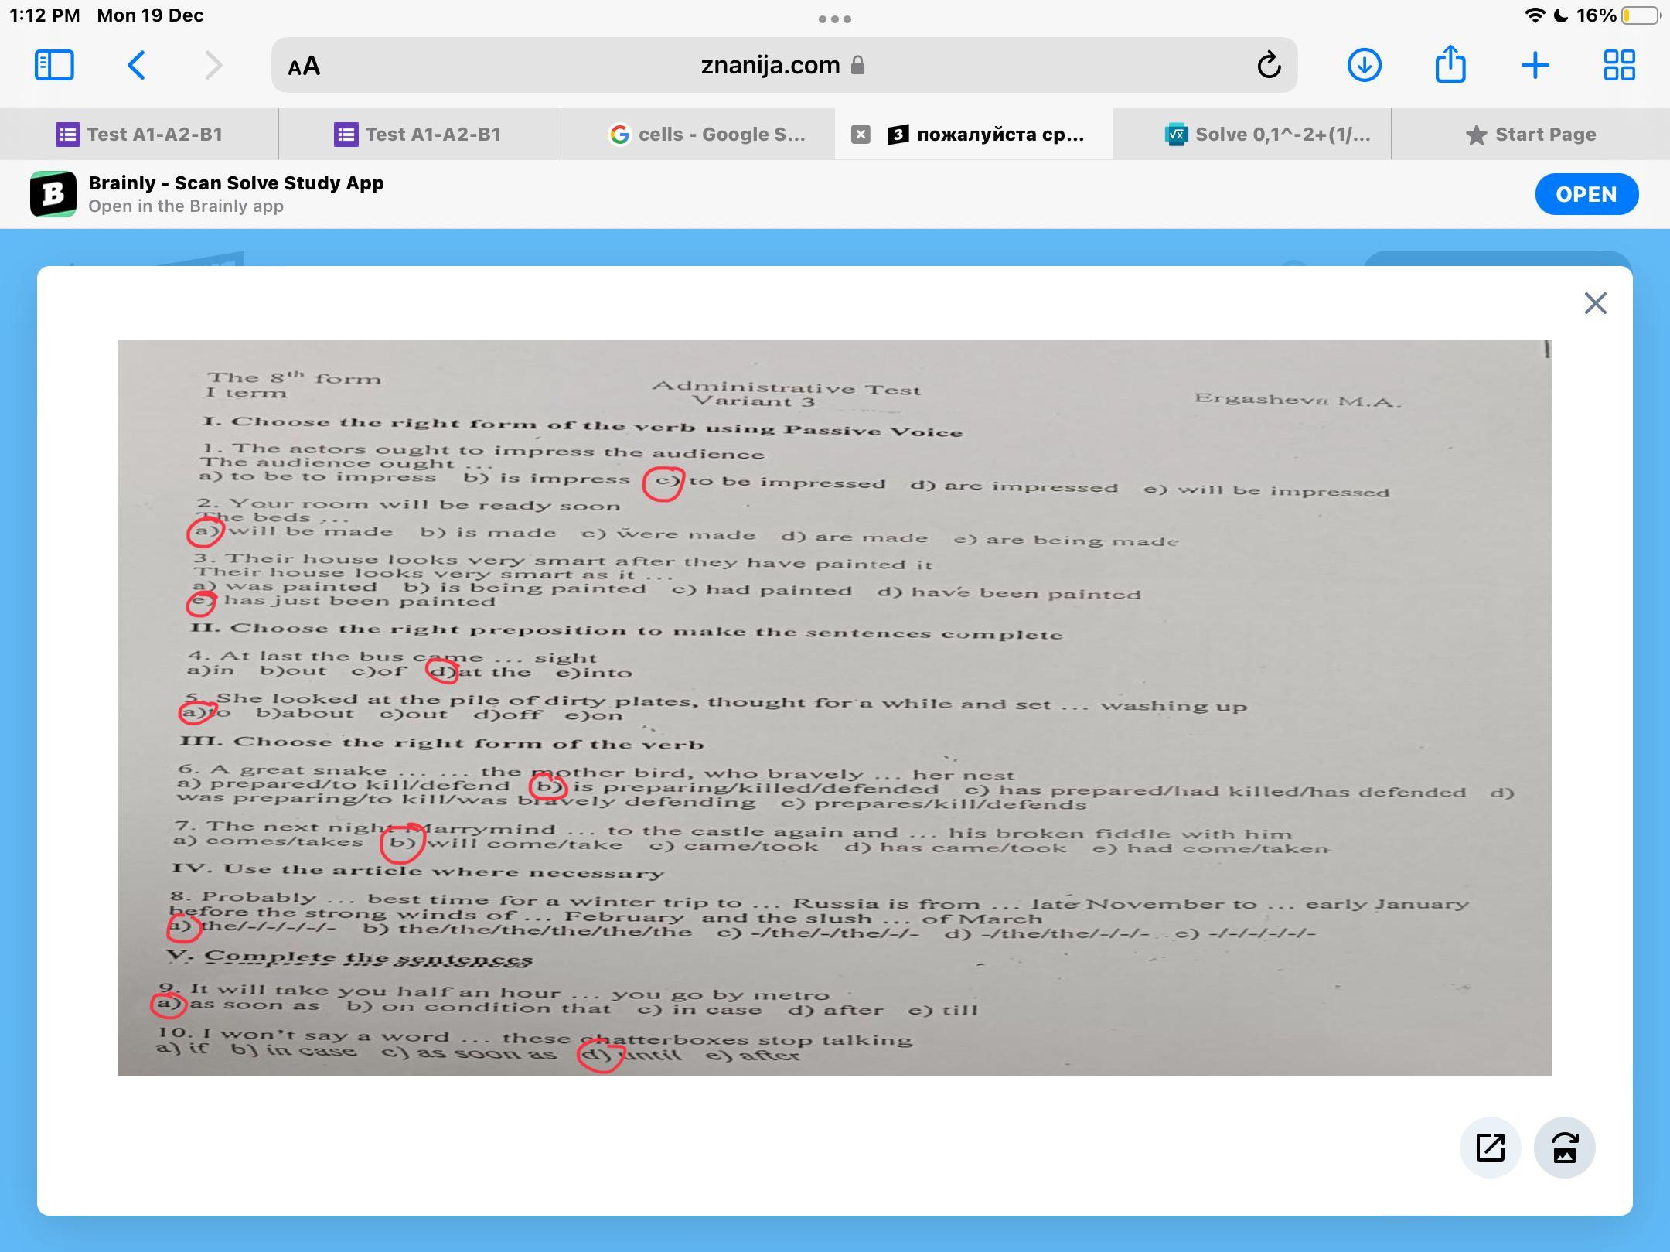Switch to the first Test A1-A2-B1 tab
Viewport: 1670px width, 1252px height.
[139, 135]
